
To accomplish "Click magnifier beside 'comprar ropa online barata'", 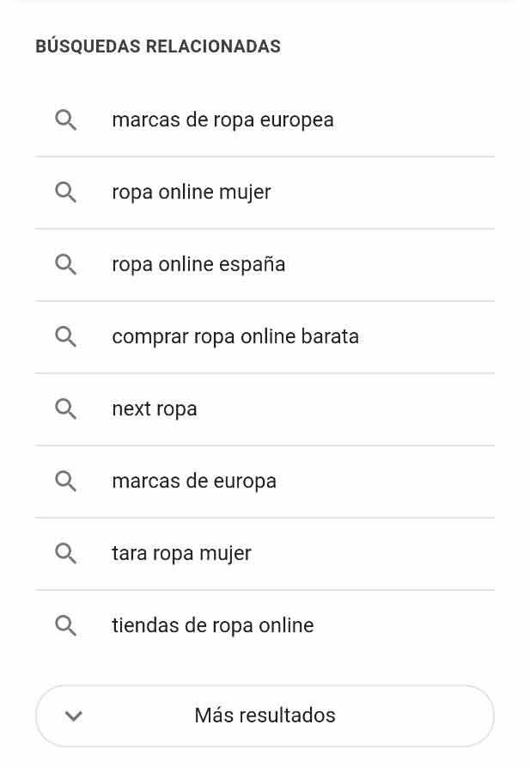I will pos(66,337).
